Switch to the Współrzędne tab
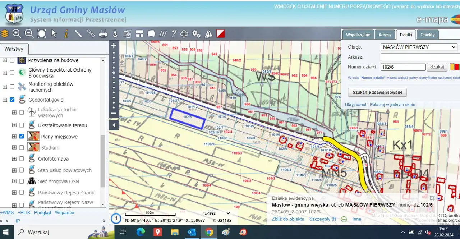 358,35
